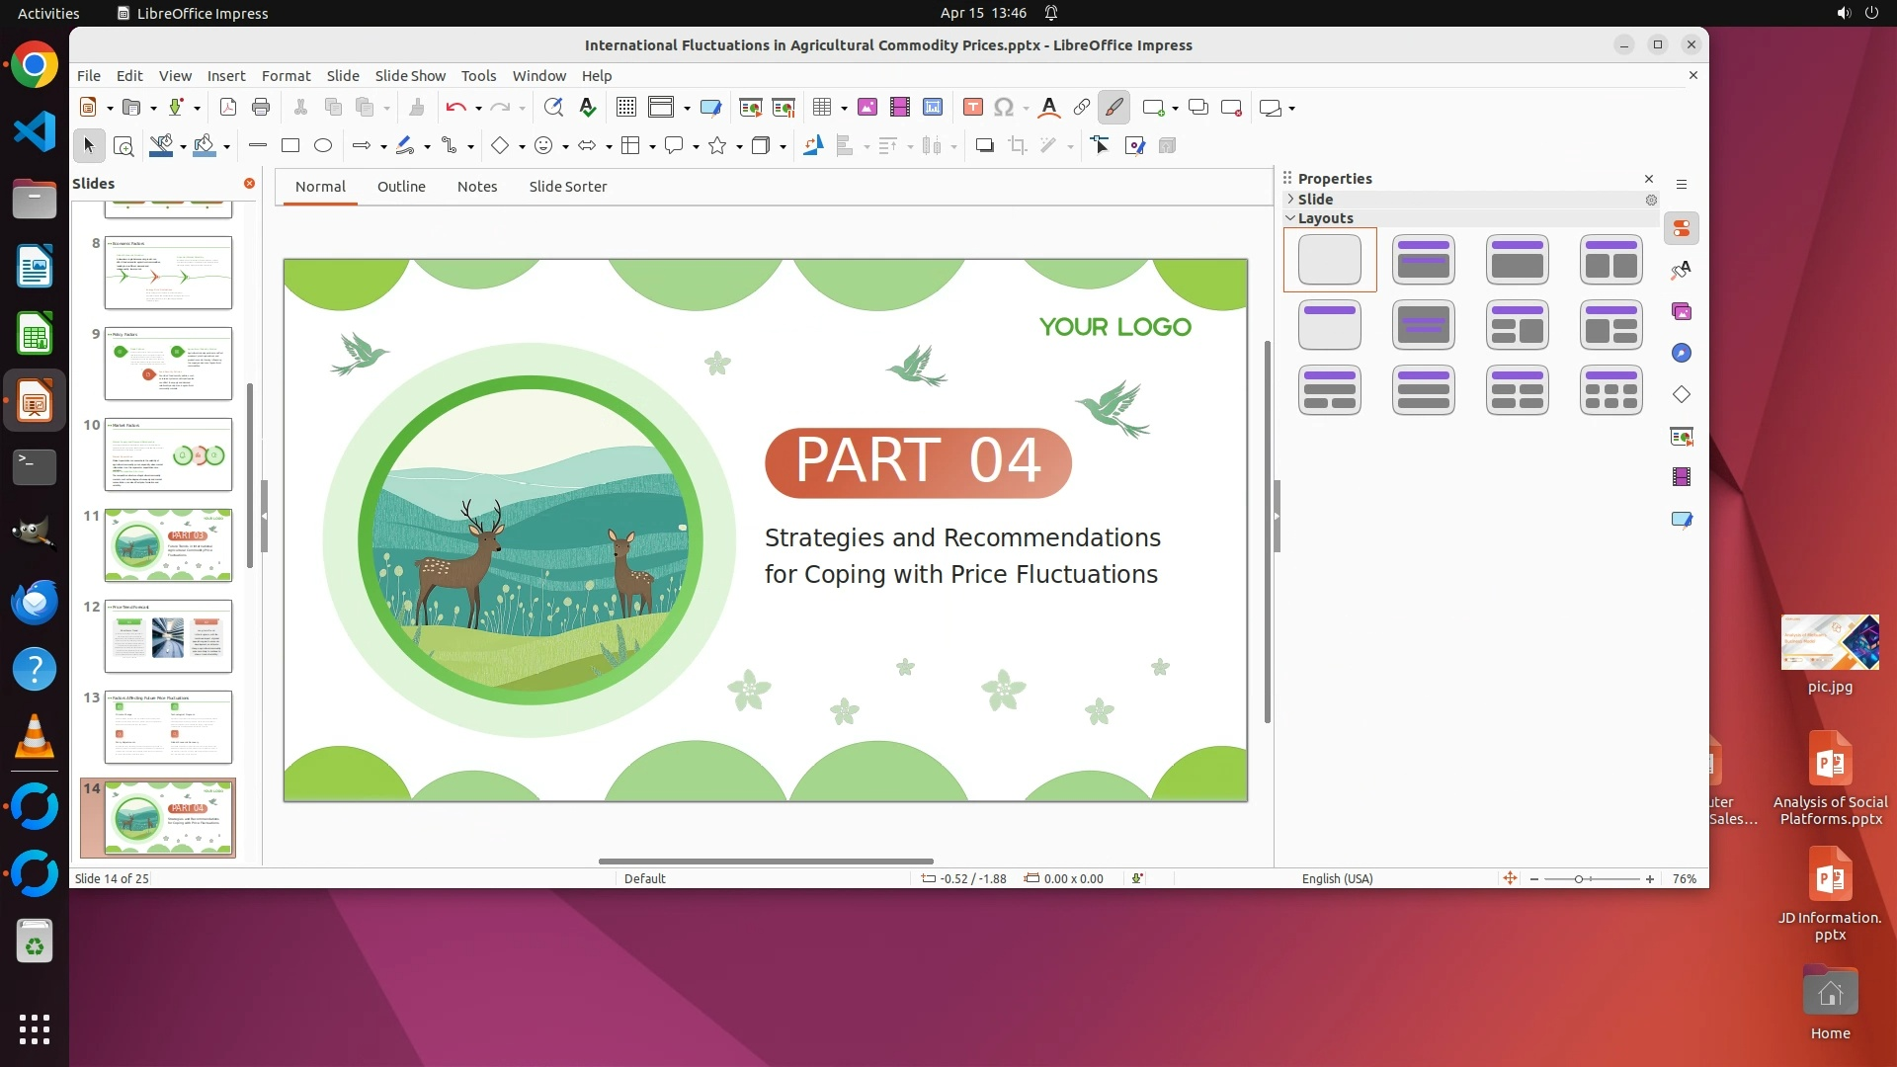Select the Rectangle drawing tool
This screenshot has height=1067, width=1897.
(290, 146)
